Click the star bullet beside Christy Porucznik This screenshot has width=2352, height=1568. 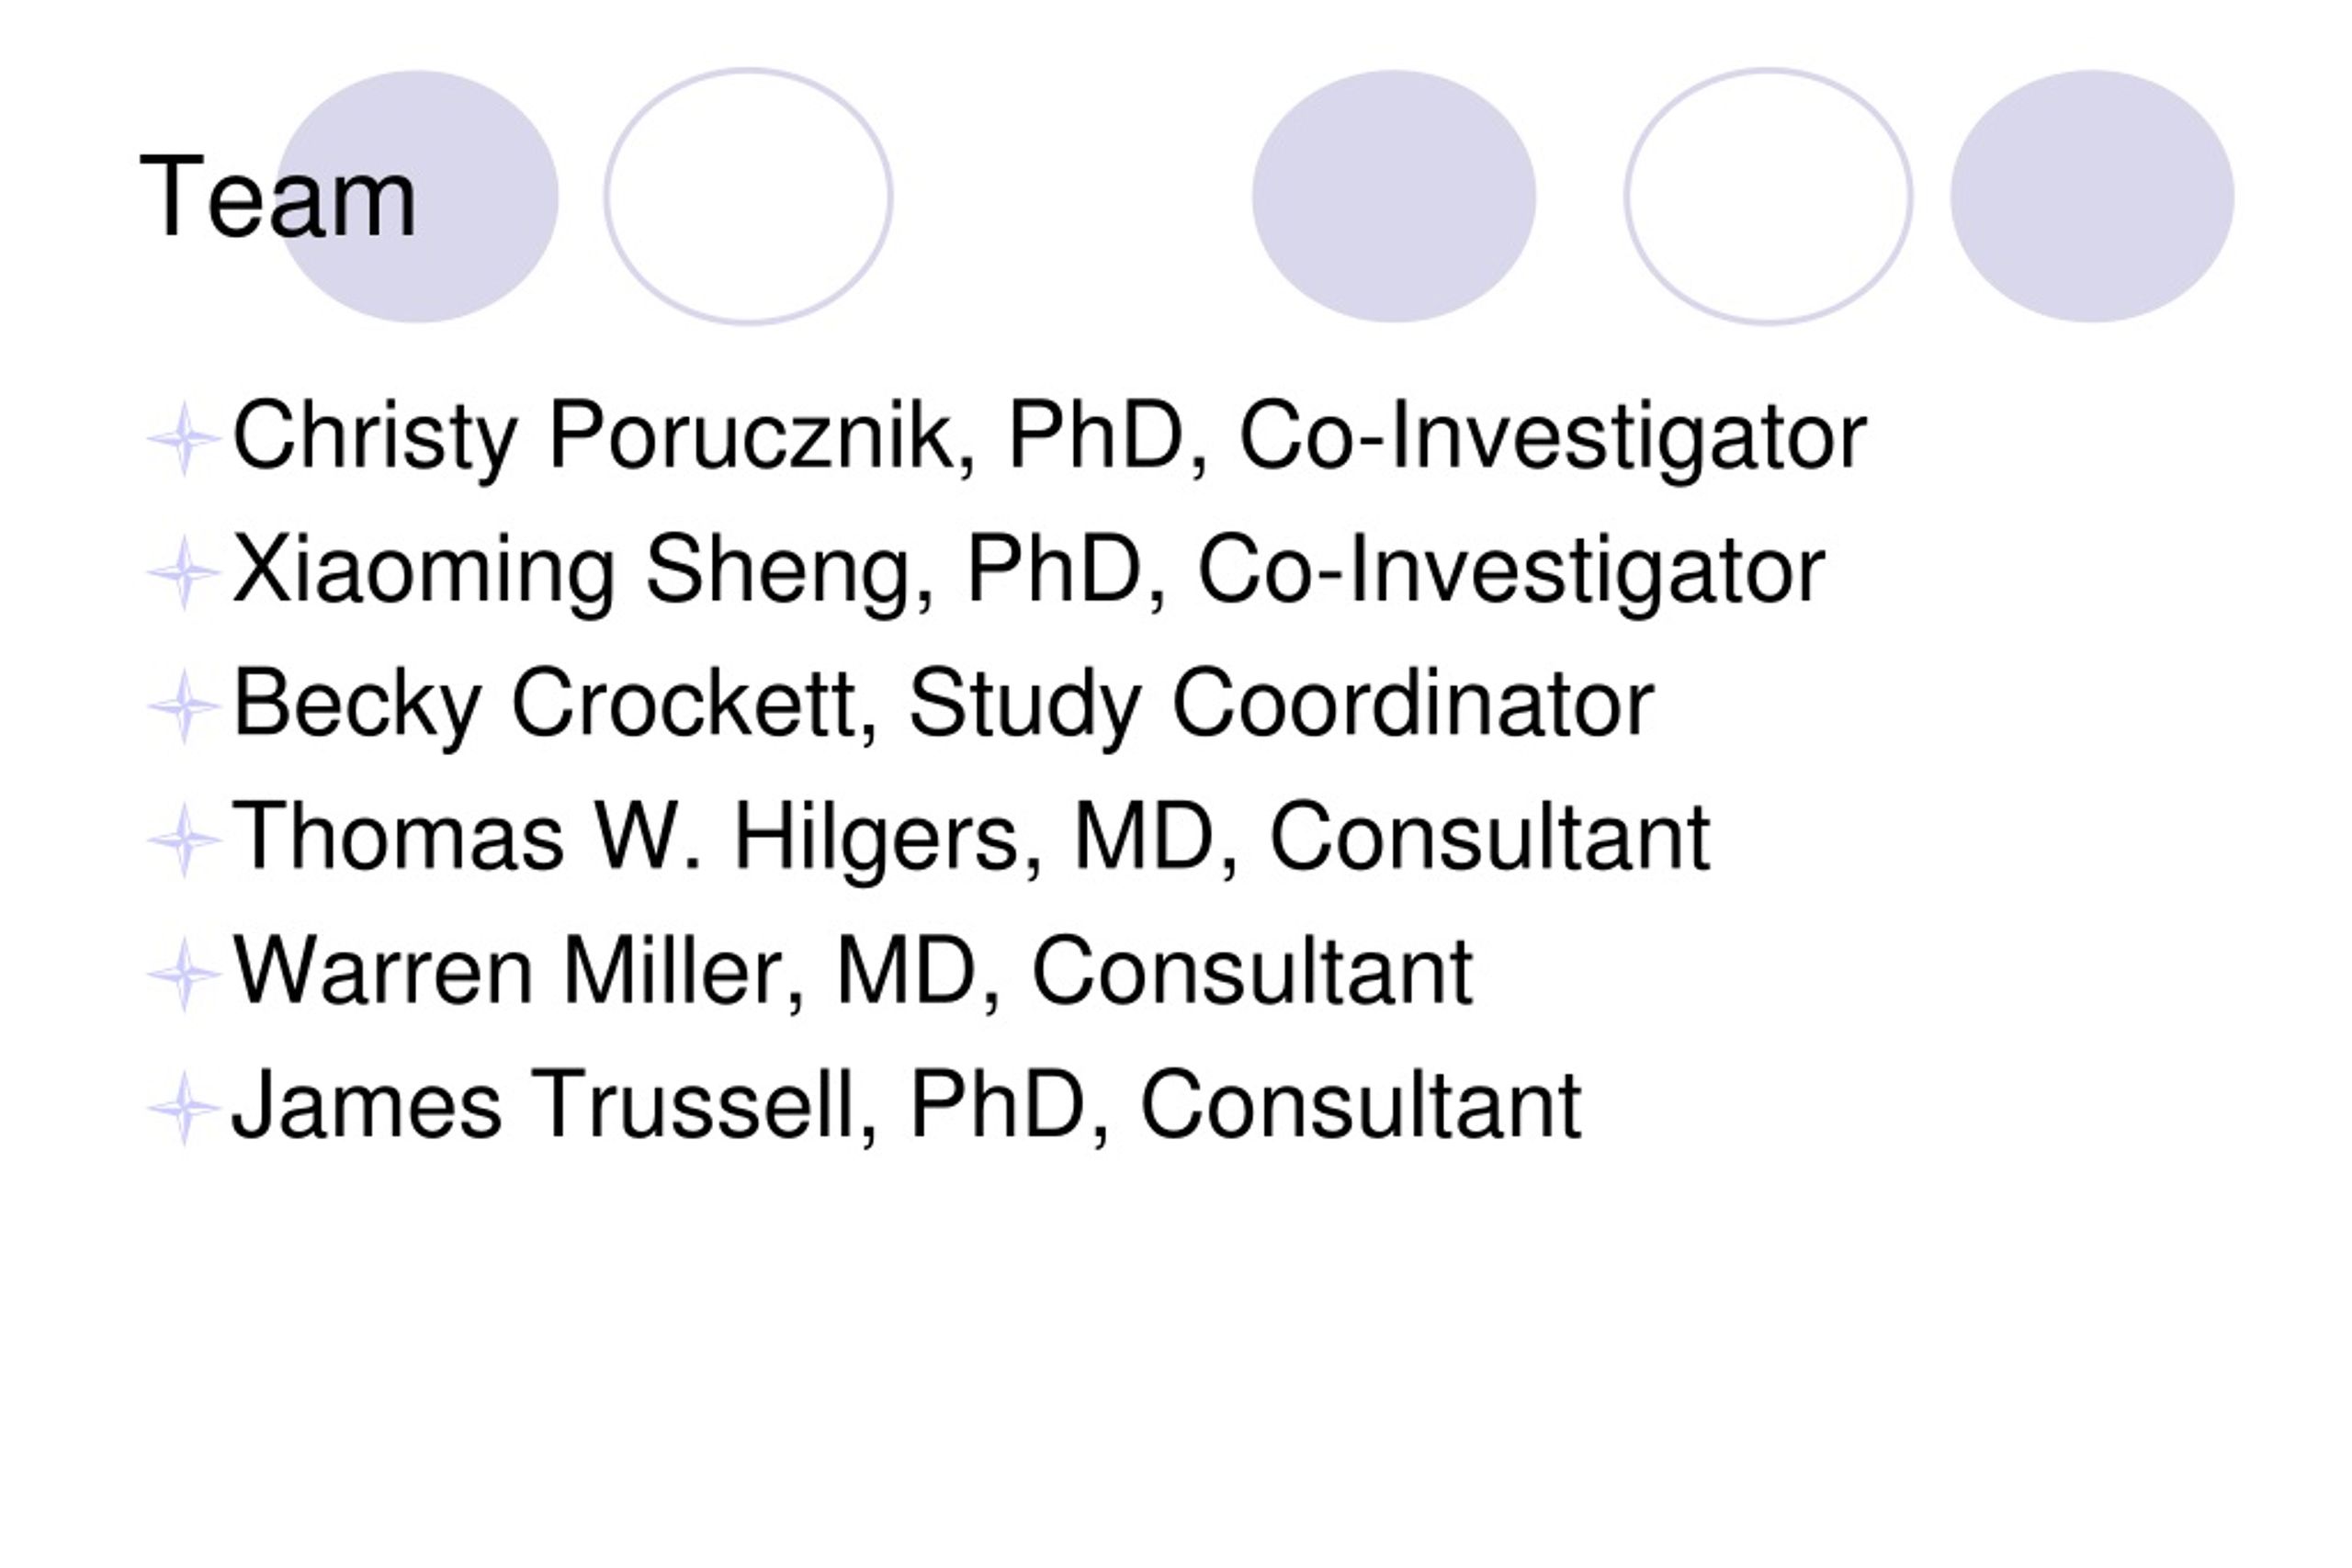[x=183, y=438]
